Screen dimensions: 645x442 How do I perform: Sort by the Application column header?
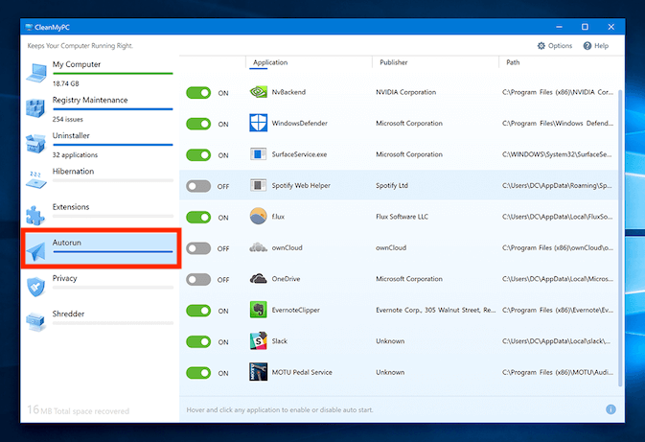pyautogui.click(x=270, y=62)
